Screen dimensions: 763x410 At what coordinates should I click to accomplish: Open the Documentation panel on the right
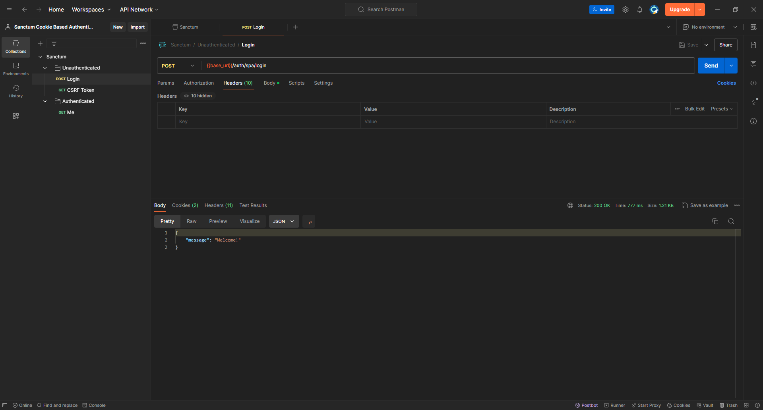click(753, 44)
